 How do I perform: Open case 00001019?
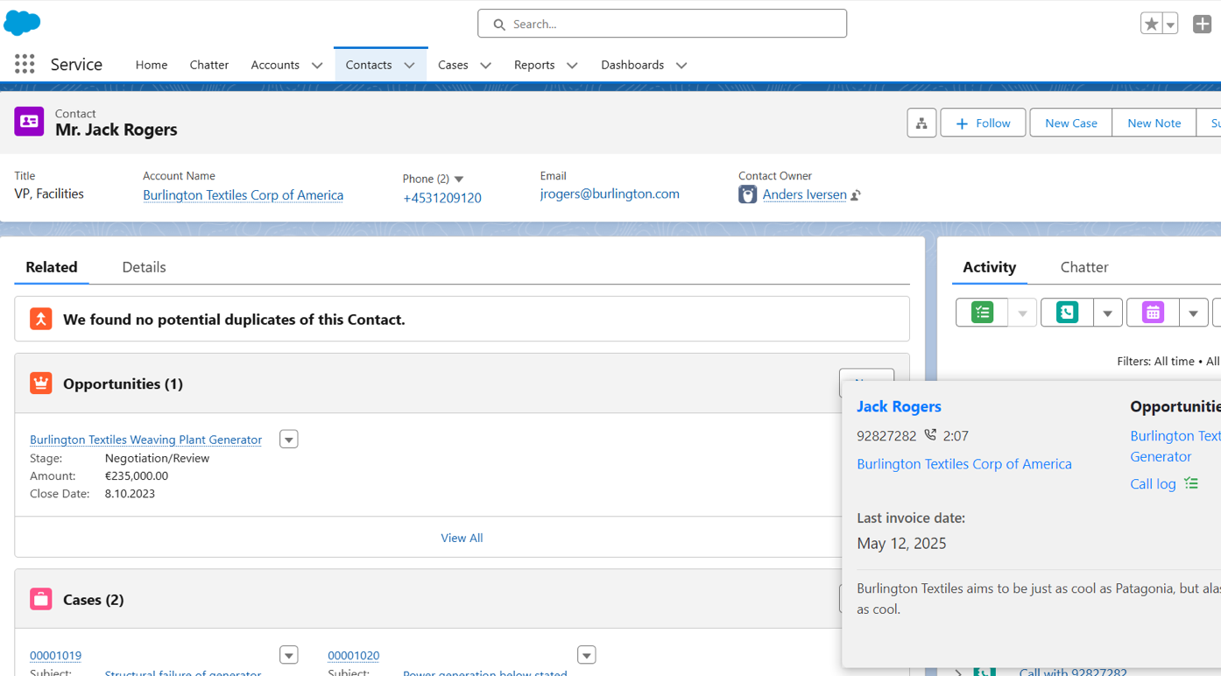55,655
